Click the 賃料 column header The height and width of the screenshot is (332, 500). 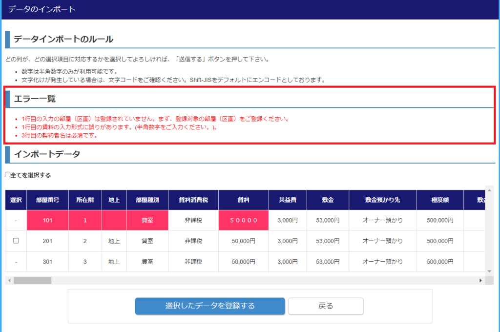244,200
